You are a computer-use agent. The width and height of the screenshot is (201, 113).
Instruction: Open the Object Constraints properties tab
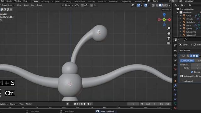(x=175, y=99)
